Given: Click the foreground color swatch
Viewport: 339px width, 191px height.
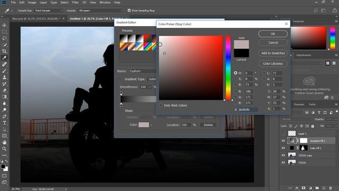Looking at the screenshot, I should [x=3, y=166].
